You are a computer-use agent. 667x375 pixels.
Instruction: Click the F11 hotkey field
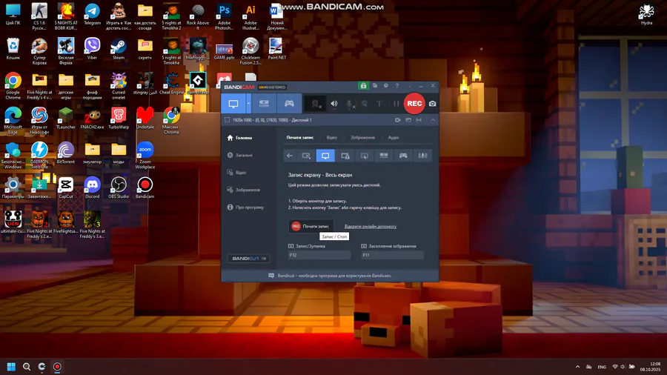[x=392, y=255]
